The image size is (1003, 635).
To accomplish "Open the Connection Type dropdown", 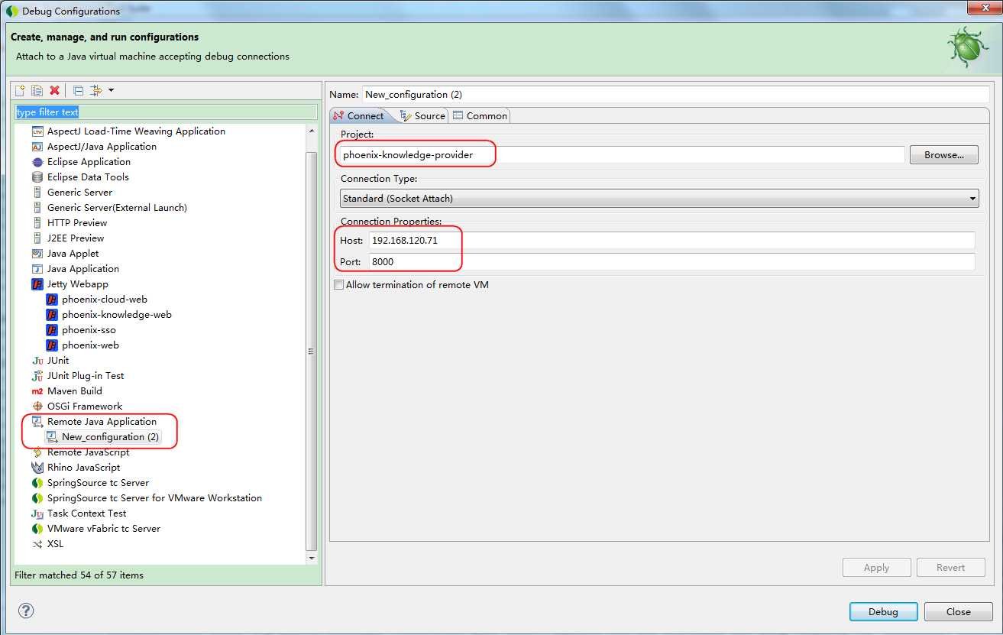I will tap(659, 199).
